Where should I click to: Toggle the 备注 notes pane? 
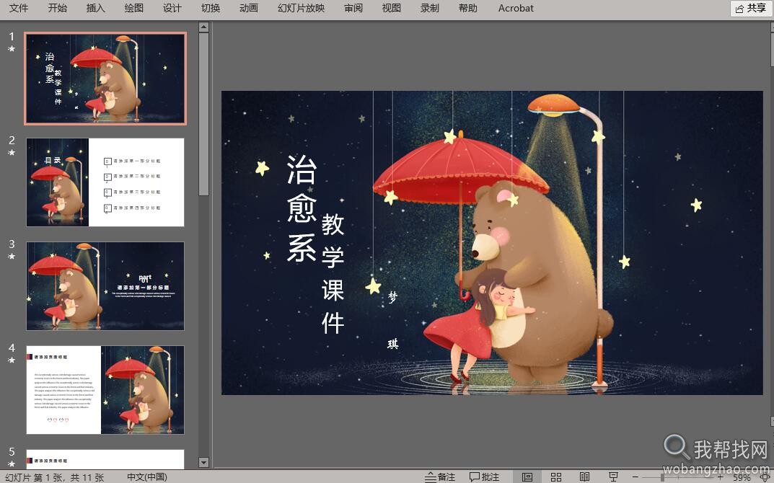440,477
